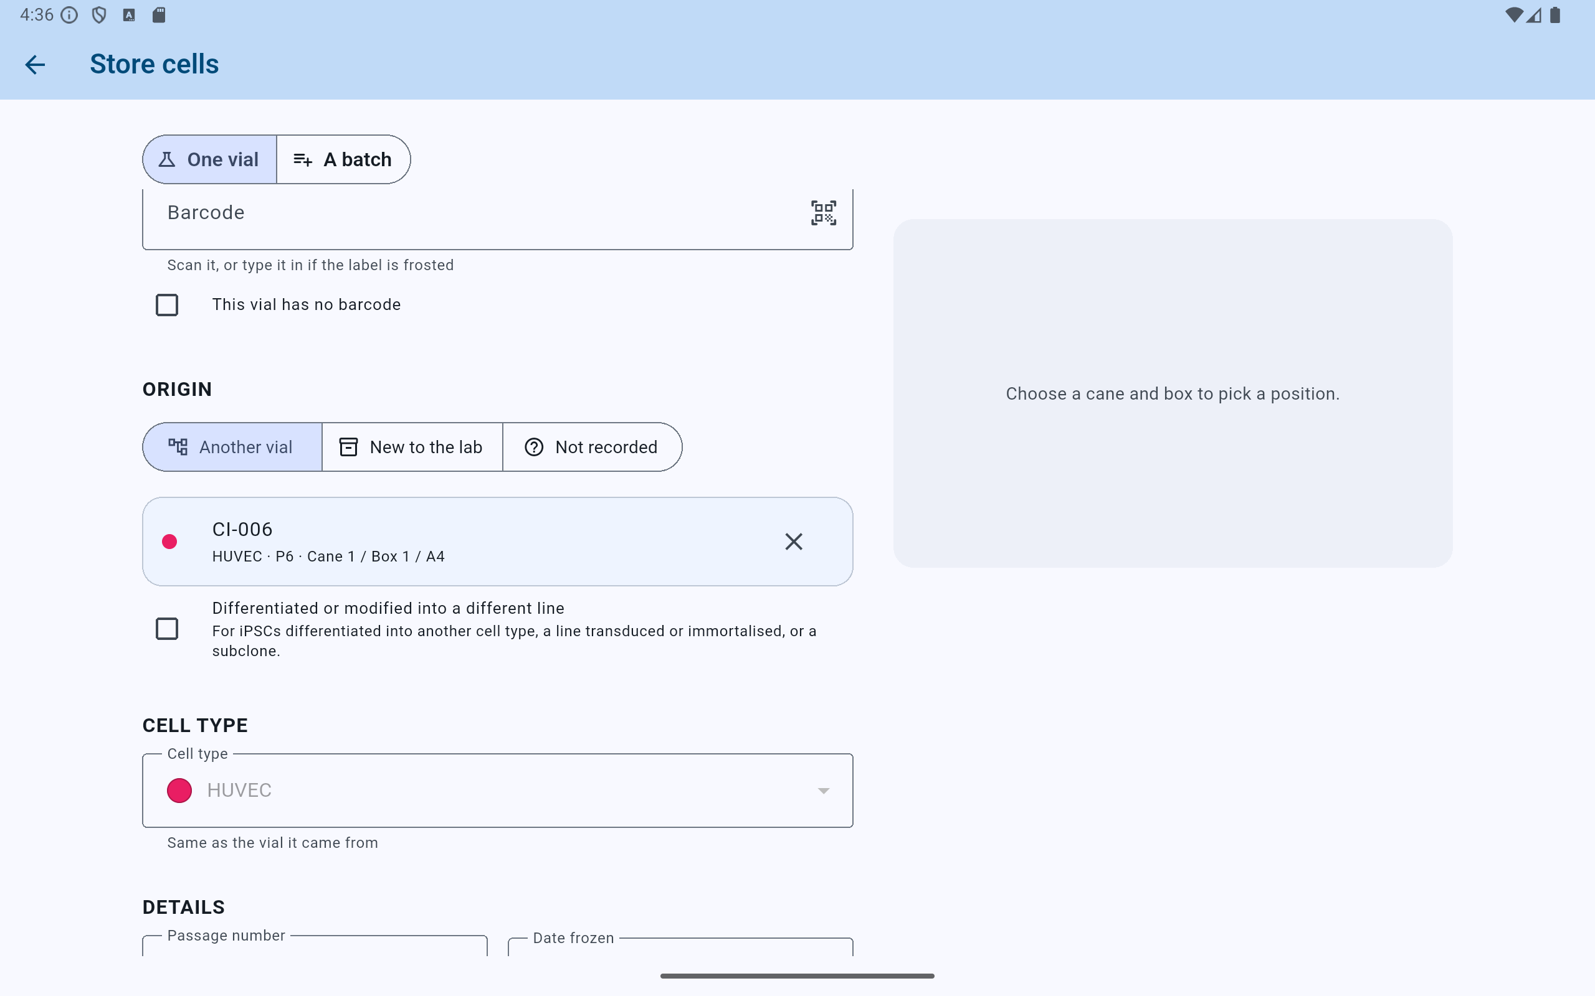Tick Differentiated or modified into a different line
The image size is (1595, 996).
pyautogui.click(x=167, y=629)
